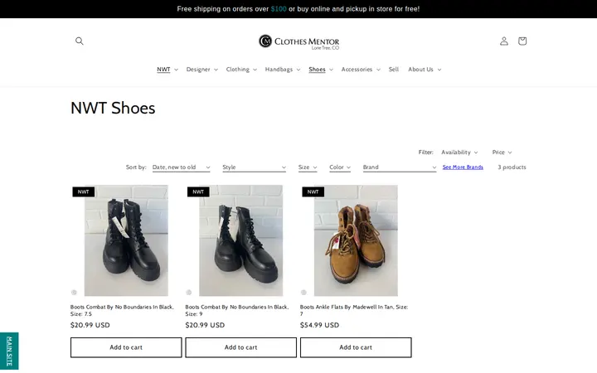Open the Availability filter dropdown

459,153
